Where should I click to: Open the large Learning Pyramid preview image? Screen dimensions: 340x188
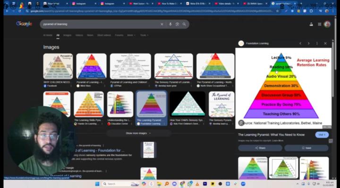click(283, 88)
